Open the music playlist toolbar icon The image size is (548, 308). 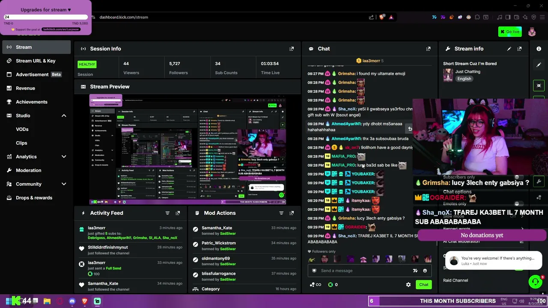(499, 17)
